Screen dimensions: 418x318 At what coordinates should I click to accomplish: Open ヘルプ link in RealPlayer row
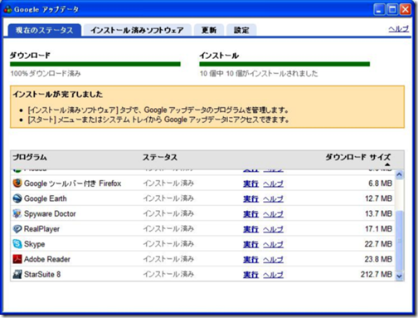(x=273, y=229)
